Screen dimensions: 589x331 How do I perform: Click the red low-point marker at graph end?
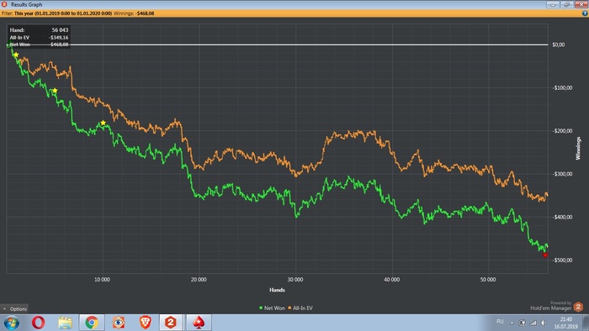(545, 255)
